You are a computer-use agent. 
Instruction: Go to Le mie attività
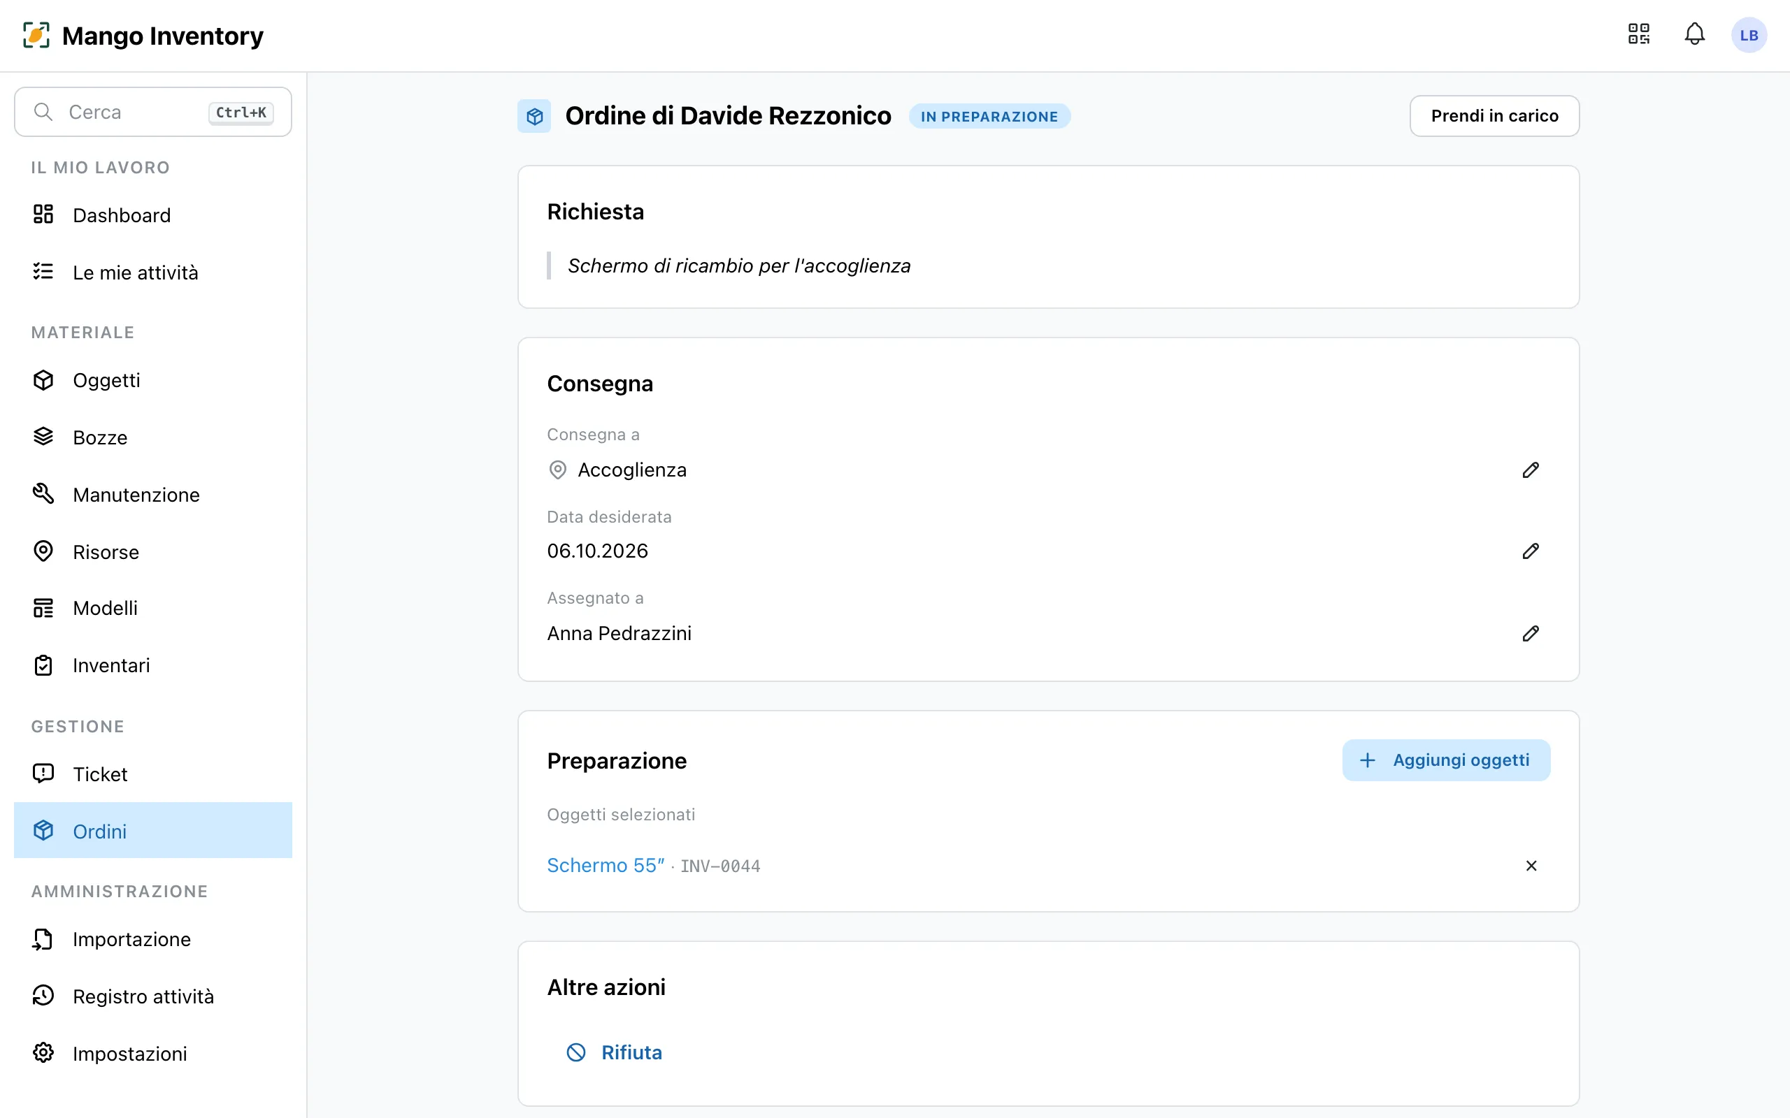tap(153, 272)
